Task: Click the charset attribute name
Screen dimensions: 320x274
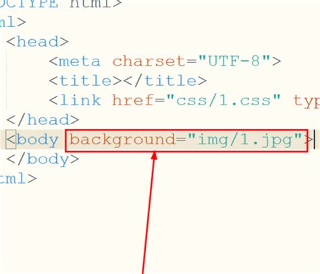Action: (x=149, y=61)
